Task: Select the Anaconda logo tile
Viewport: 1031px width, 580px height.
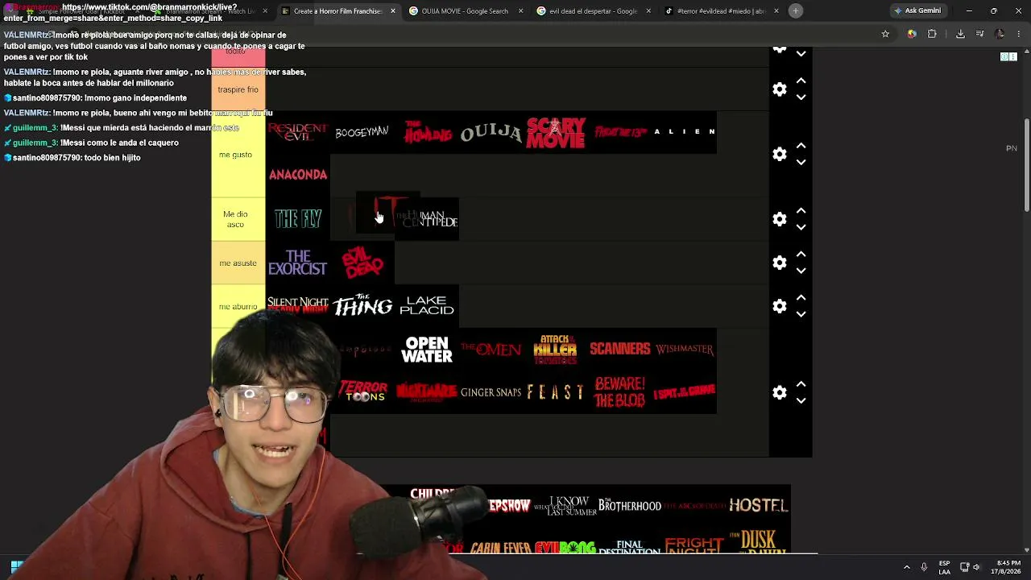Action: [x=298, y=175]
